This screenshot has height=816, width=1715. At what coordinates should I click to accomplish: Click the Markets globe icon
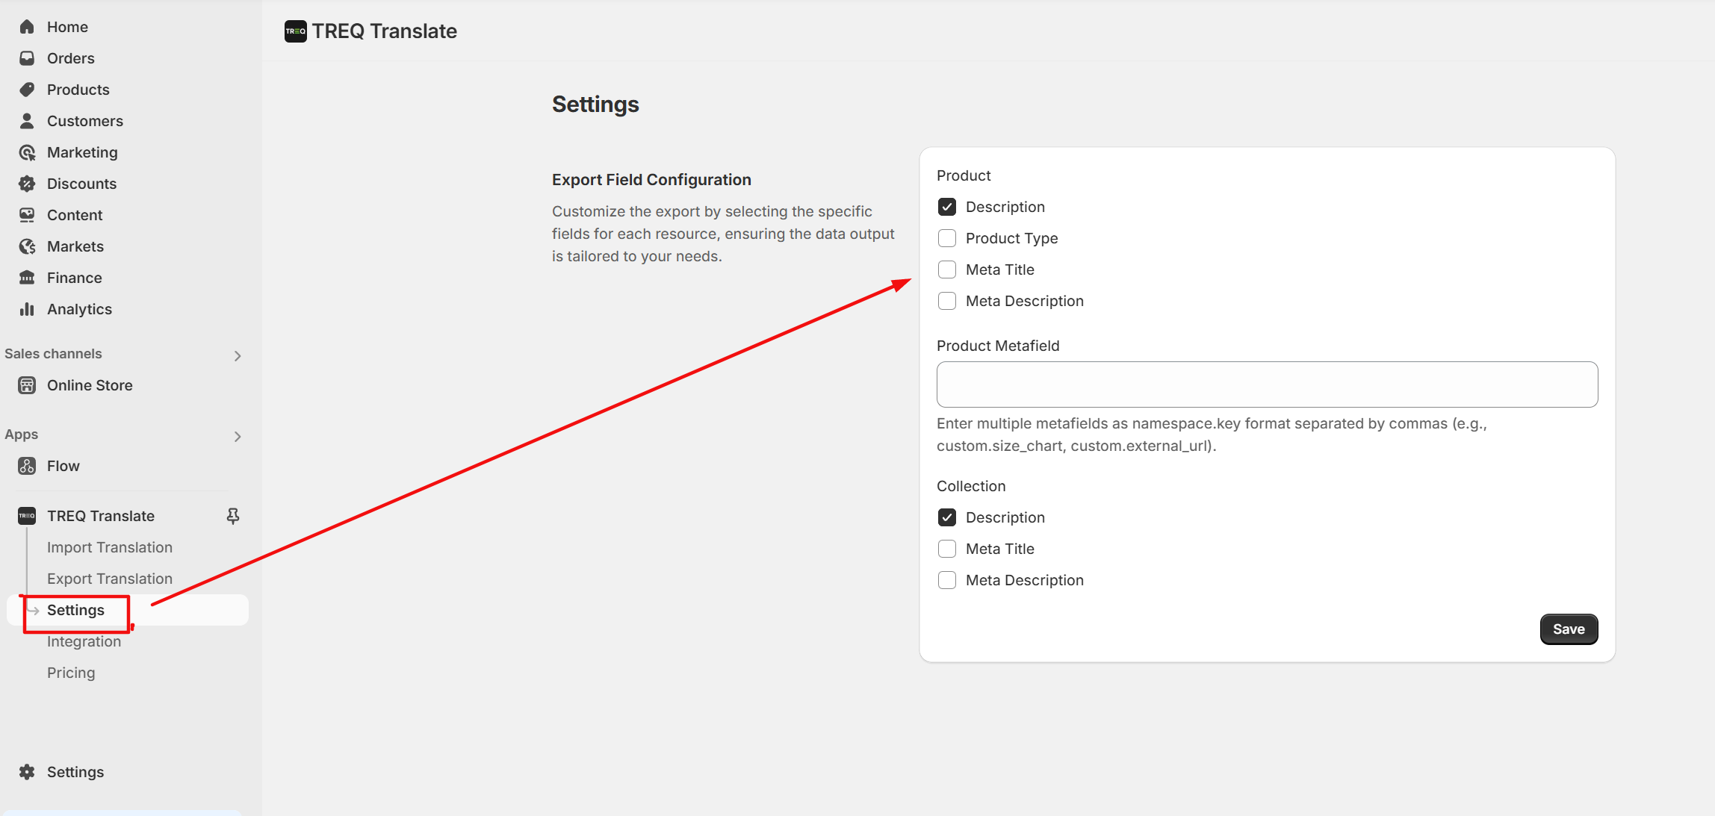27,246
